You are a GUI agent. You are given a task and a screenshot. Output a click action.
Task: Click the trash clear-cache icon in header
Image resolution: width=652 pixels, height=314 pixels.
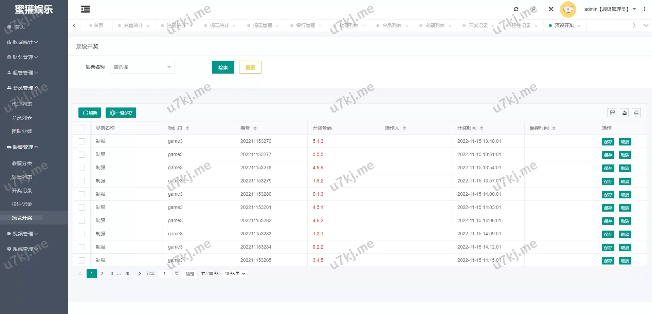click(533, 9)
